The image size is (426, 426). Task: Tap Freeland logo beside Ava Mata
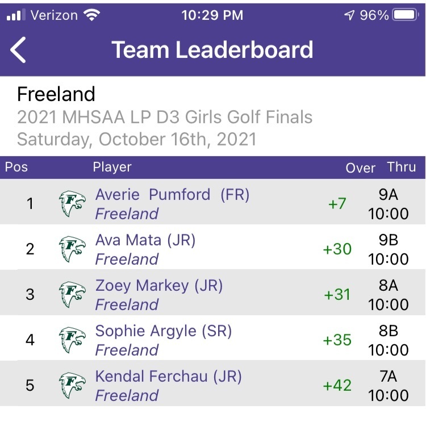(x=72, y=249)
